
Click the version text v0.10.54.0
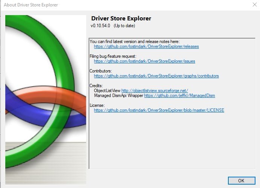(100, 26)
